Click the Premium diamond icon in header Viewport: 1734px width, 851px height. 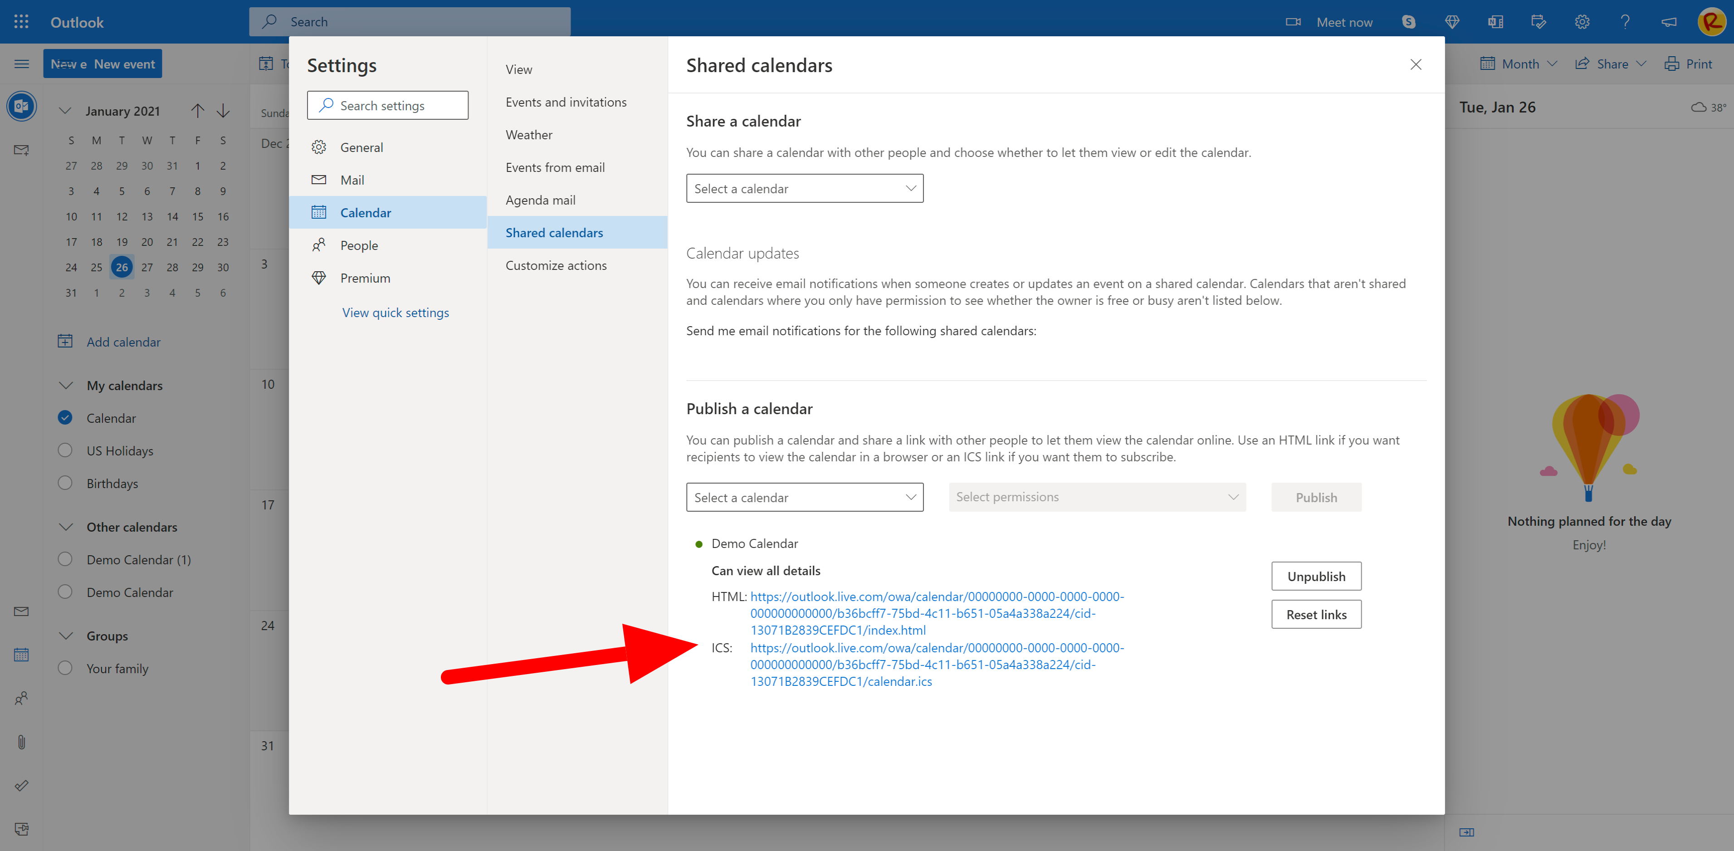tap(1452, 21)
